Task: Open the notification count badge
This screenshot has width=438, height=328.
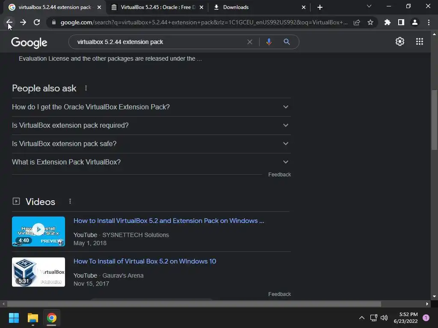Action: [426, 318]
